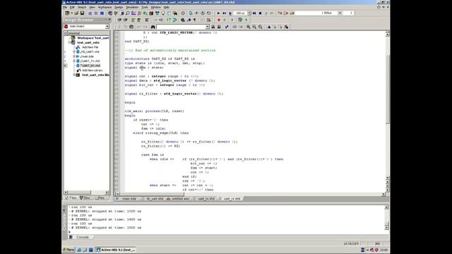The width and height of the screenshot is (452, 254).
Task: Click the Zoom Out magnifier icon
Action: click(254, 27)
